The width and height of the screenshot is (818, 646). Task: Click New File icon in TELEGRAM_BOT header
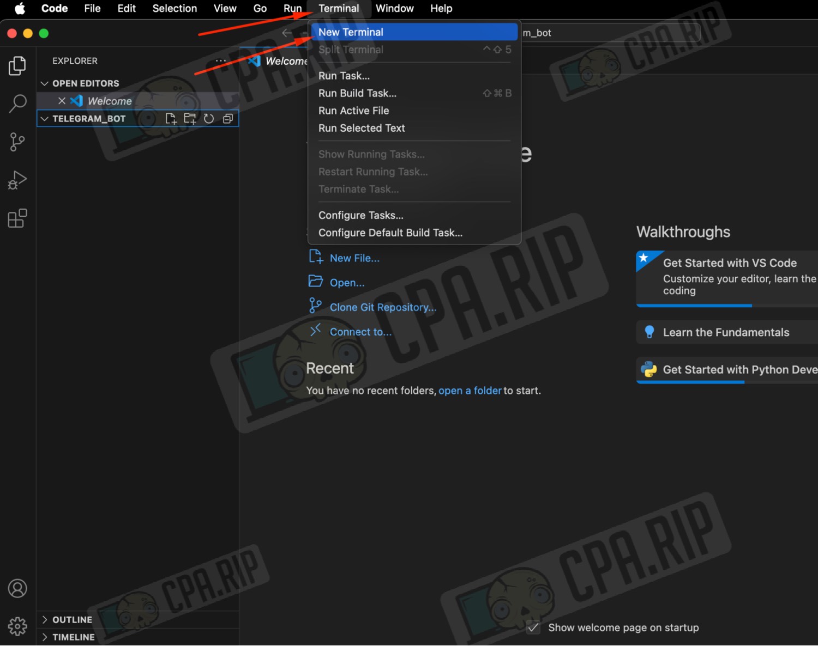point(171,119)
